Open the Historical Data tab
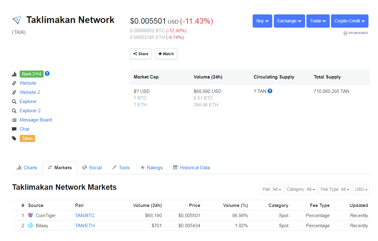The height and width of the screenshot is (241, 378). coord(191,167)
